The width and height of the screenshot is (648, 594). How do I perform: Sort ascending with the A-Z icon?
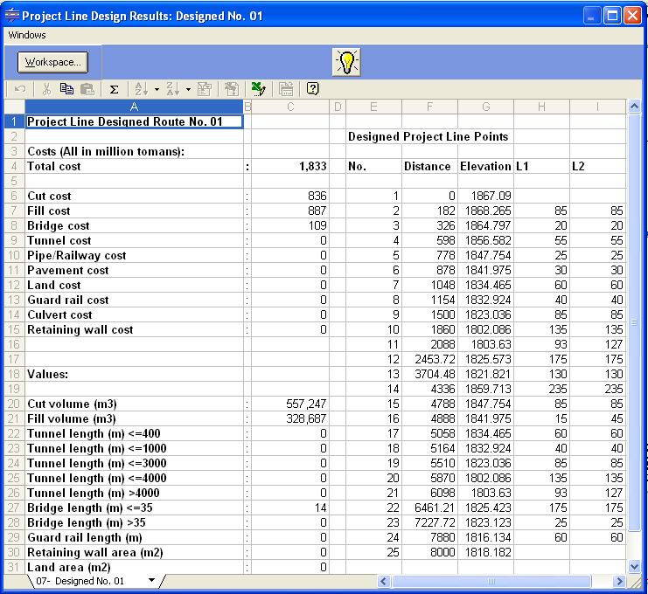point(142,89)
